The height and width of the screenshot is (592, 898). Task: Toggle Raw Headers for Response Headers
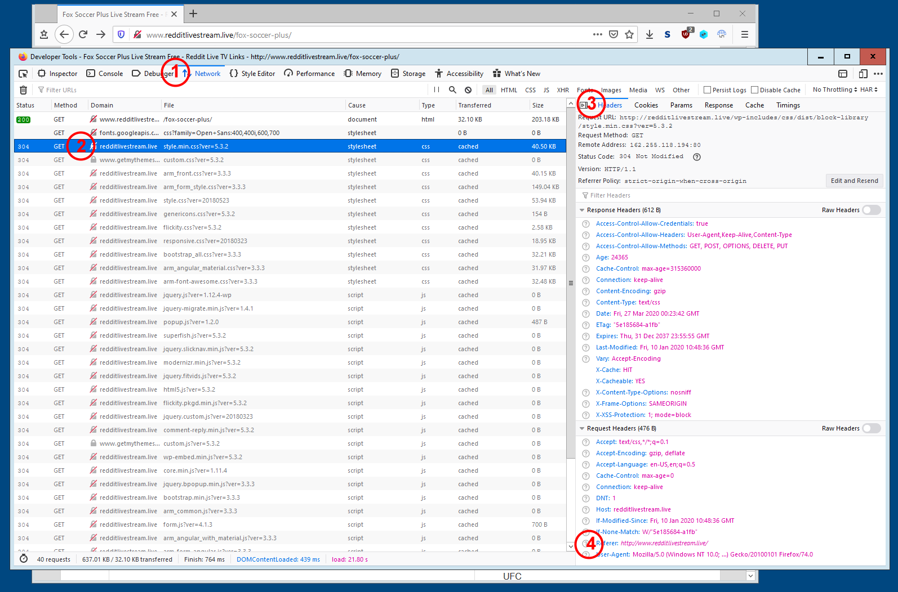[871, 210]
